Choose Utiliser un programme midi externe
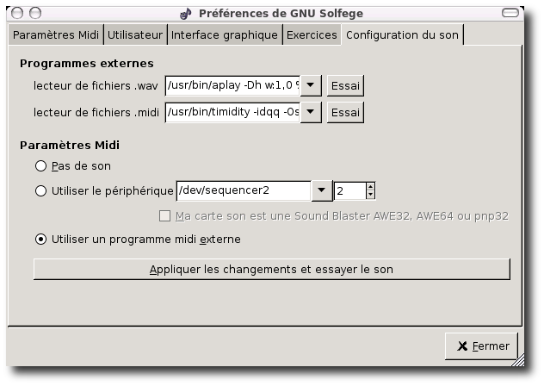 41,239
